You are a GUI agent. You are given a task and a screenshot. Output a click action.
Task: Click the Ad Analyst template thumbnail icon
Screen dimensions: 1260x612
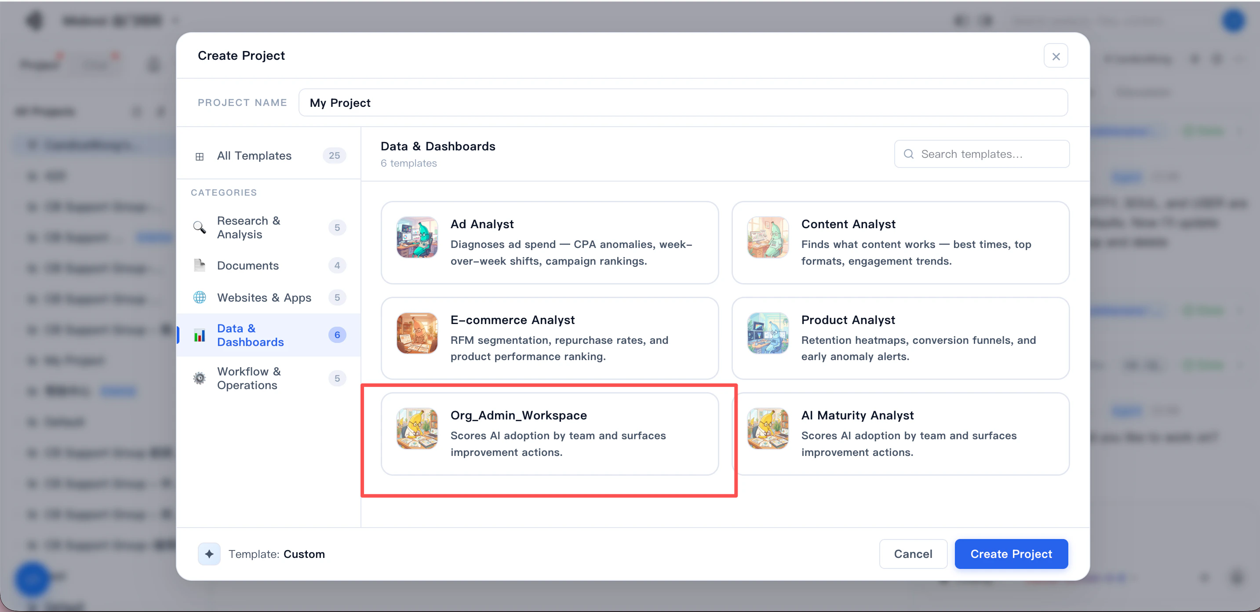click(417, 237)
